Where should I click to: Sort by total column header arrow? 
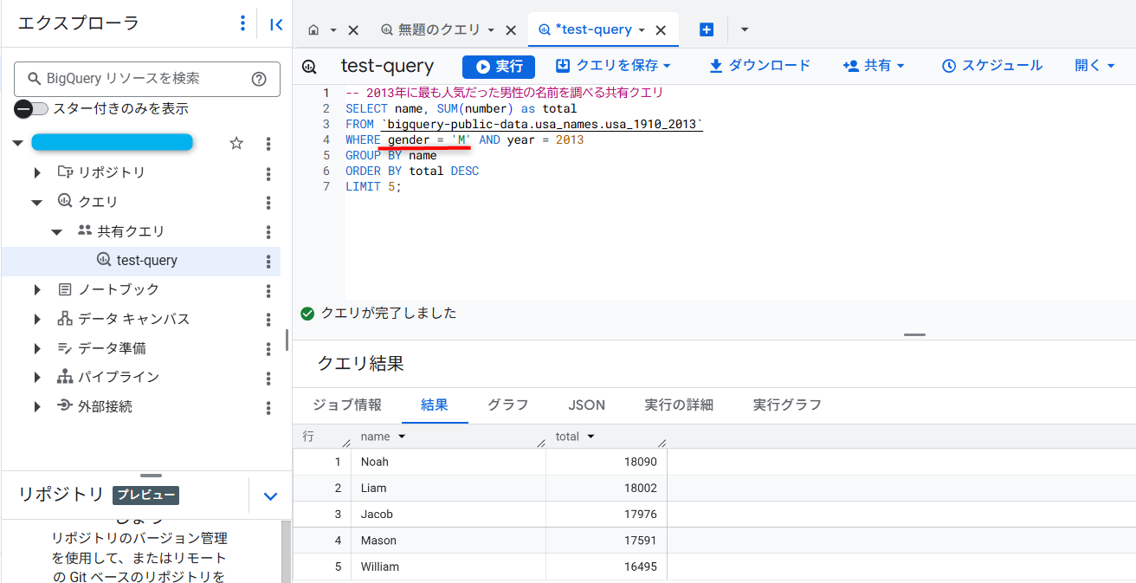pos(591,437)
